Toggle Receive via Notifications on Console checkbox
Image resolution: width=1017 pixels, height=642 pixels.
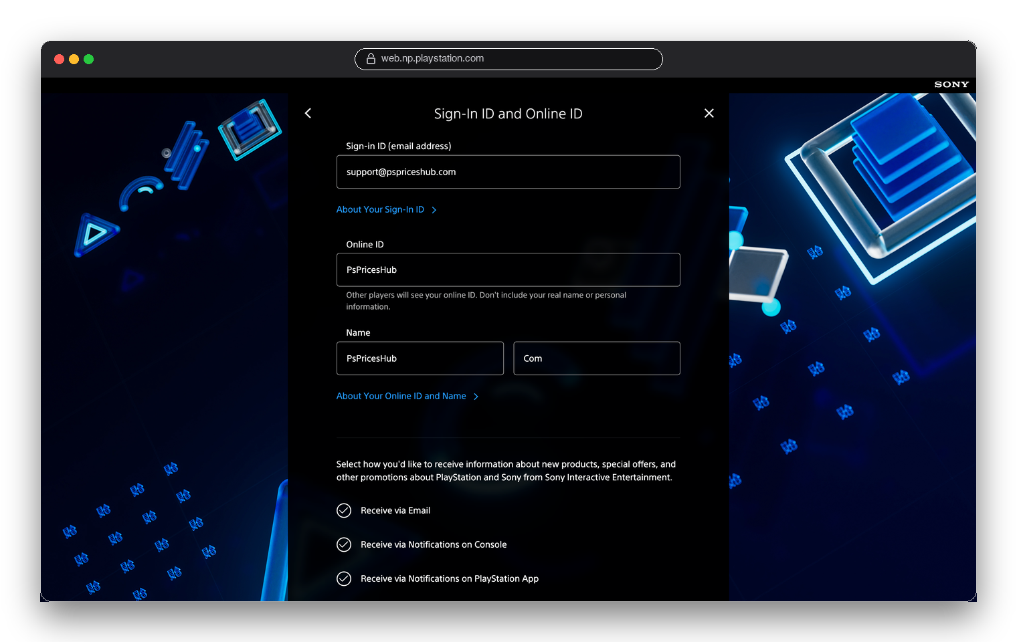(344, 544)
